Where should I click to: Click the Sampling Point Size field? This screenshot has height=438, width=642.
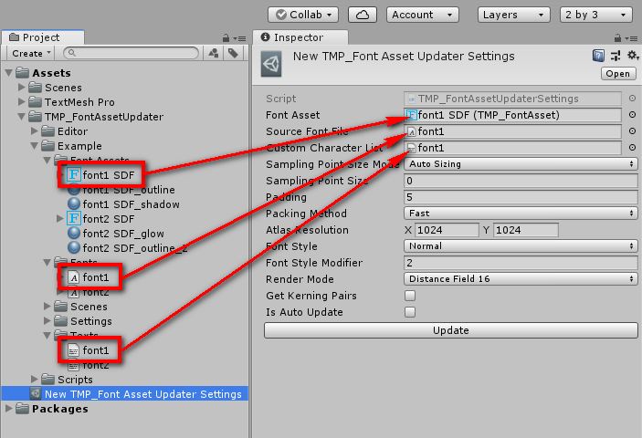521,181
